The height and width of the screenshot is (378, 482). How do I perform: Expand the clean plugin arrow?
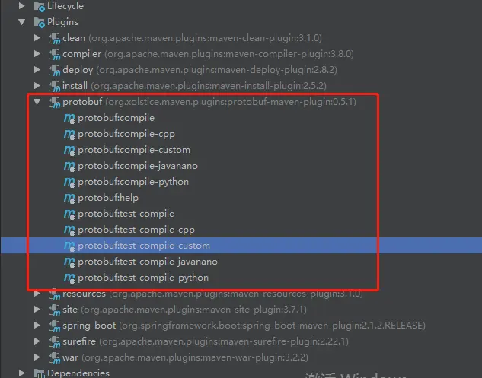tap(37, 38)
